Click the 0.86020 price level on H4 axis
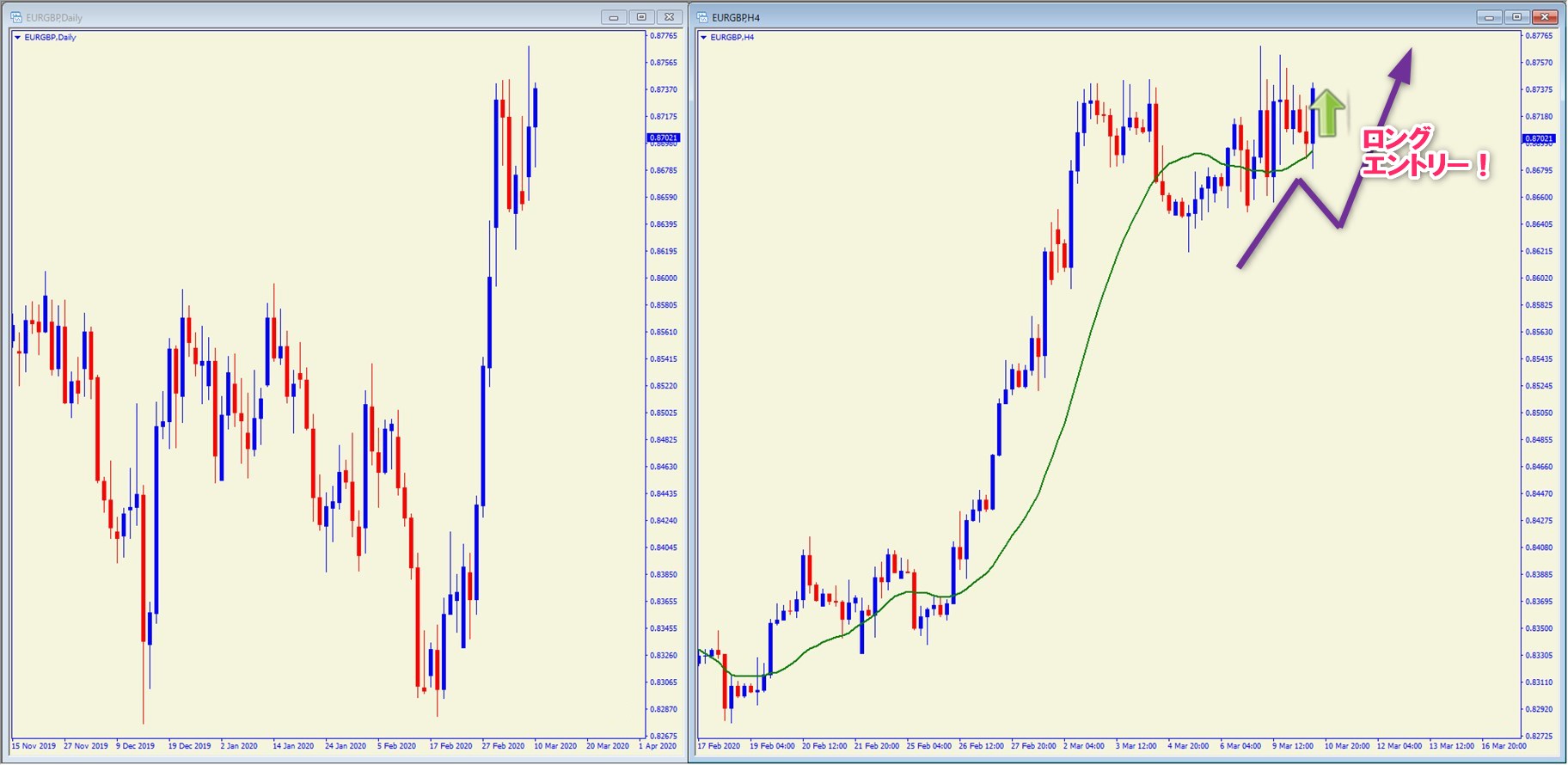This screenshot has height=765, width=1568. (x=1539, y=278)
